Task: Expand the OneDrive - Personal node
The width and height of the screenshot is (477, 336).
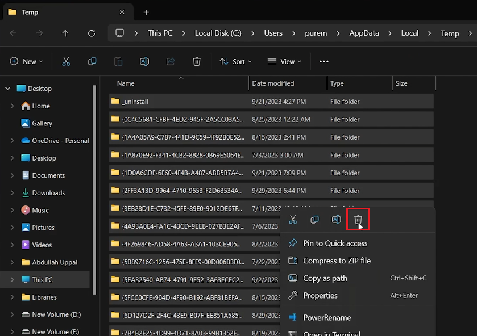Action: click(x=12, y=140)
